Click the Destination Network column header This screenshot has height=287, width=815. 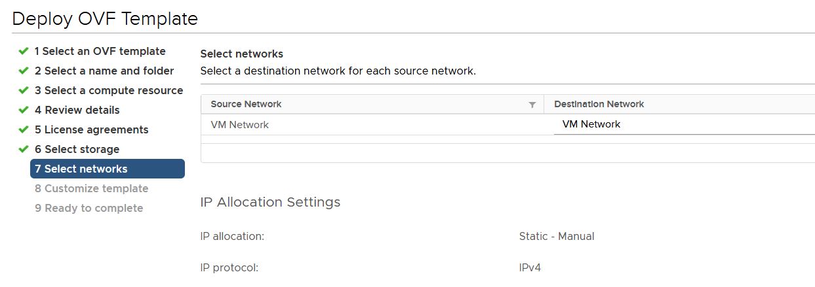point(599,104)
